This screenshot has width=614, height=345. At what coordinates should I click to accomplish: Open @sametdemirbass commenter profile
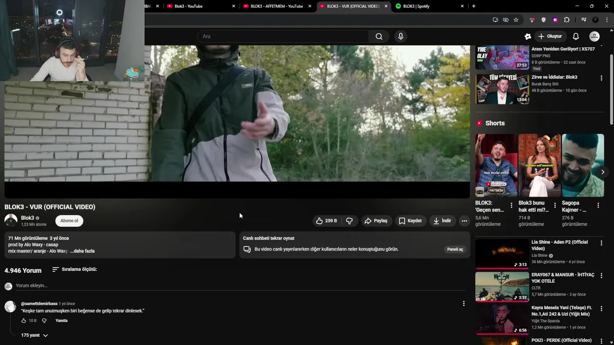(x=39, y=304)
